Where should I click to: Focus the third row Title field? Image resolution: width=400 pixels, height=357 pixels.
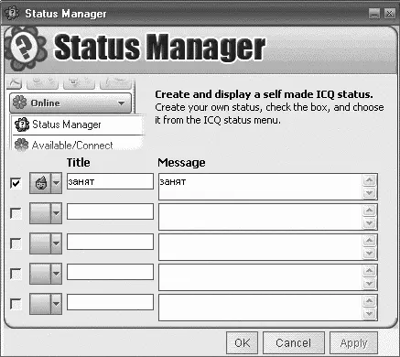(110, 242)
